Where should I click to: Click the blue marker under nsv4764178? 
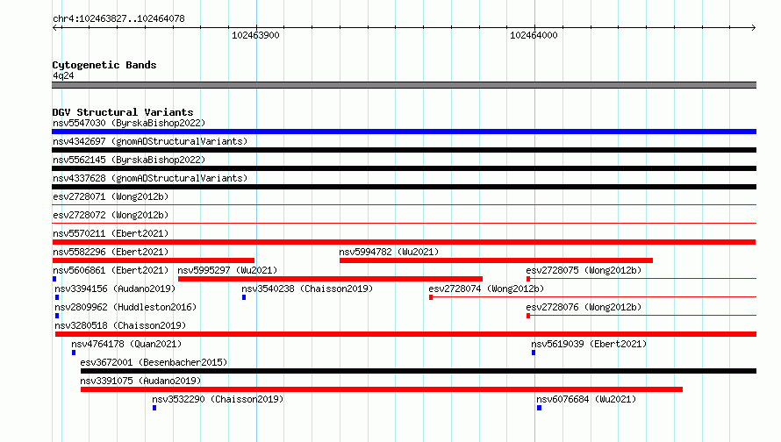coord(74,353)
